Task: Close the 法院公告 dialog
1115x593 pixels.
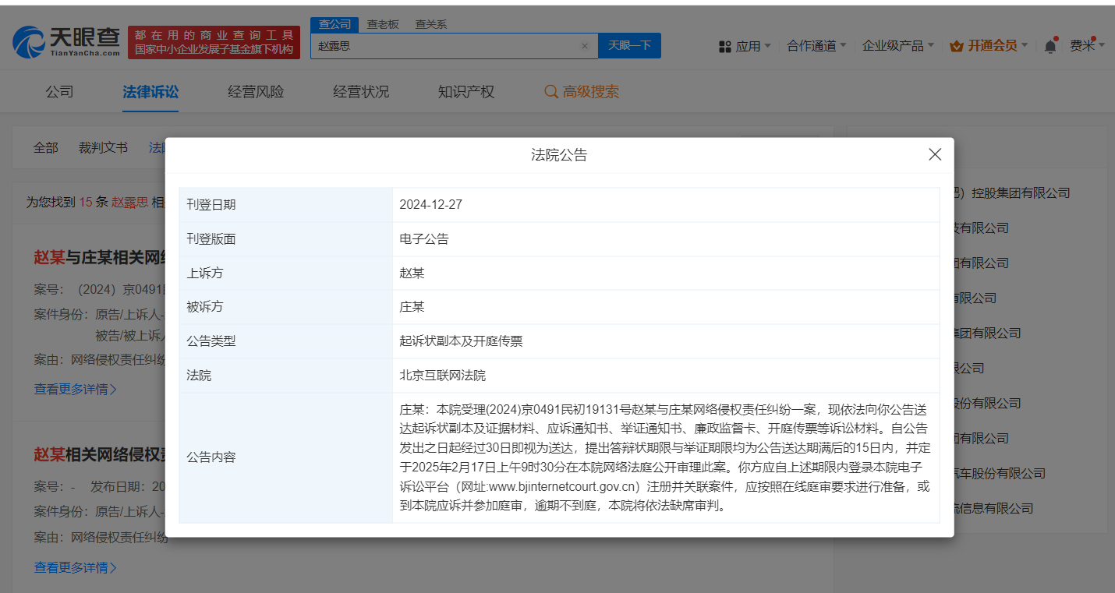Action: point(935,154)
